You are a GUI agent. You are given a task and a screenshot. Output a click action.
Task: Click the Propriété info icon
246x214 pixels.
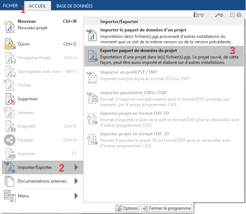pyautogui.click(x=10, y=126)
